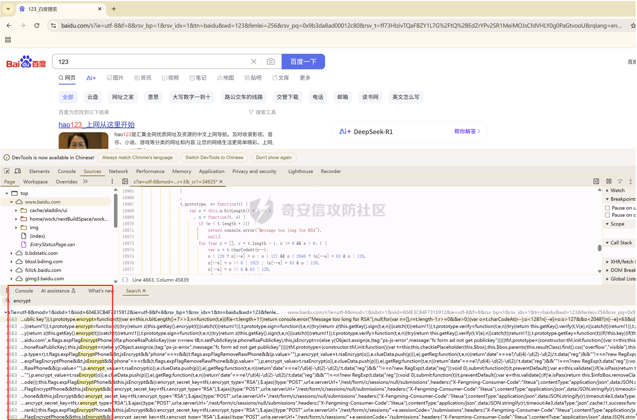Screen dimensions: 637x420
Task: Collapse the Scope section
Action: point(607,224)
